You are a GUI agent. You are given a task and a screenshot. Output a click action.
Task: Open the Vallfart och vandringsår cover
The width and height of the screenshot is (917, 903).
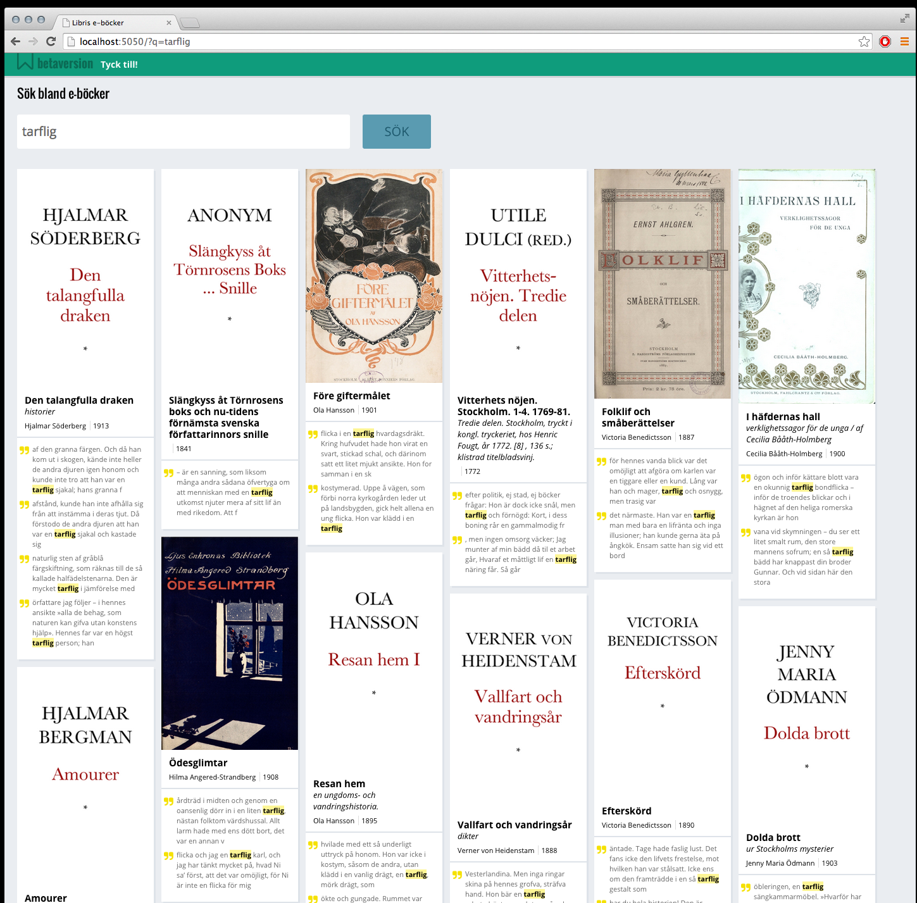[x=518, y=702]
